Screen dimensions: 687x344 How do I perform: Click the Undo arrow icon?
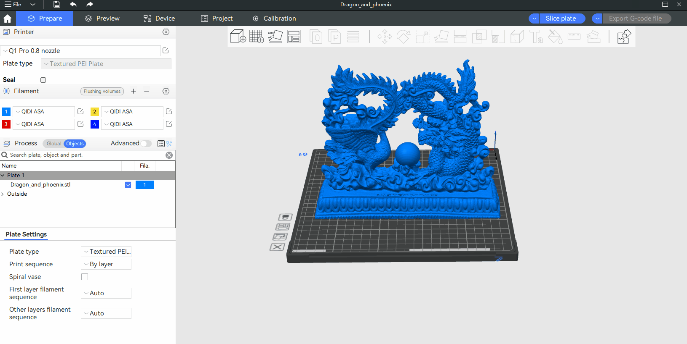pyautogui.click(x=73, y=4)
